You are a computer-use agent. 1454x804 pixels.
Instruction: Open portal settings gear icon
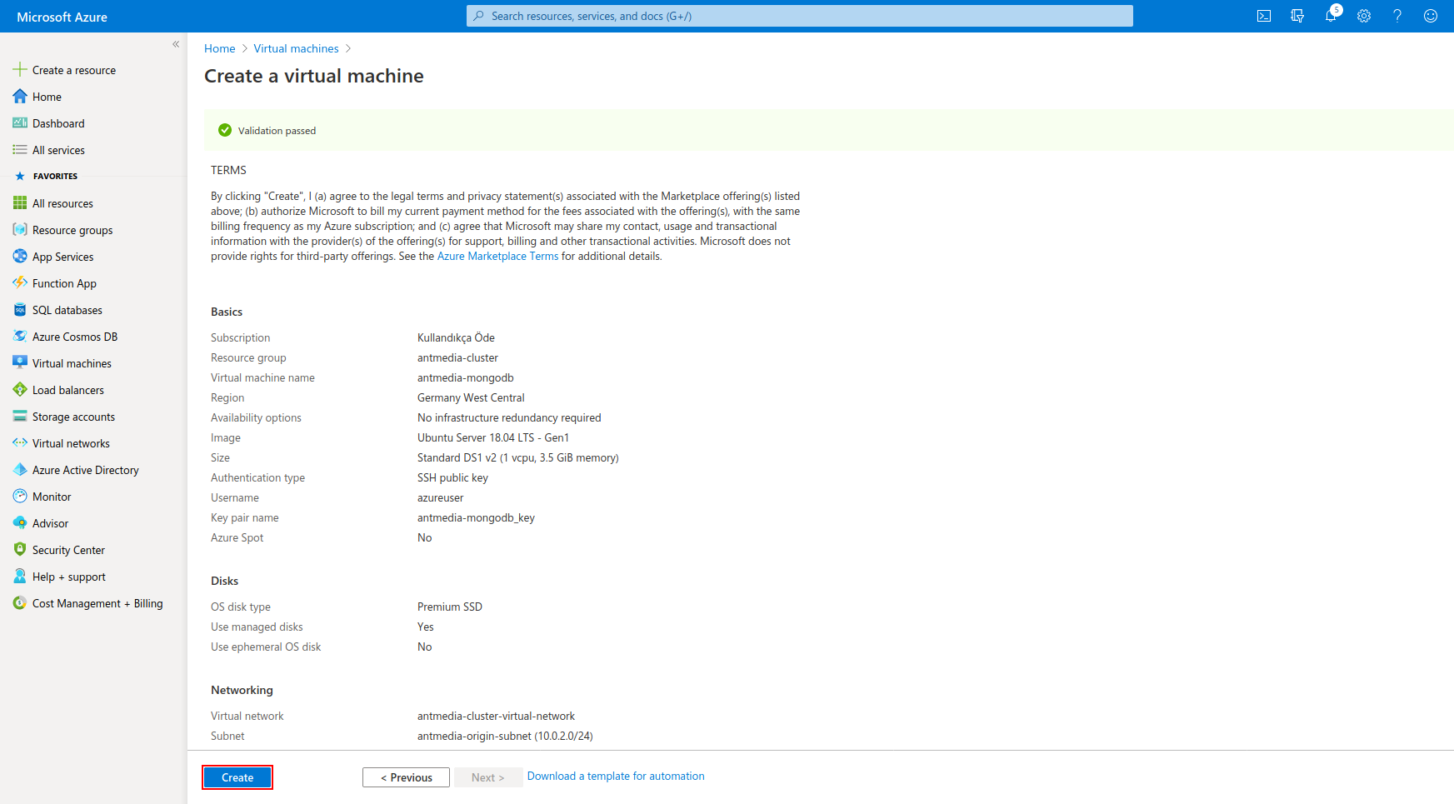[1364, 16]
